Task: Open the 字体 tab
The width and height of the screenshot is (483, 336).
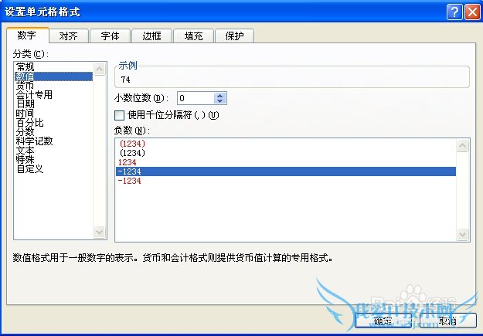Action: [x=110, y=36]
